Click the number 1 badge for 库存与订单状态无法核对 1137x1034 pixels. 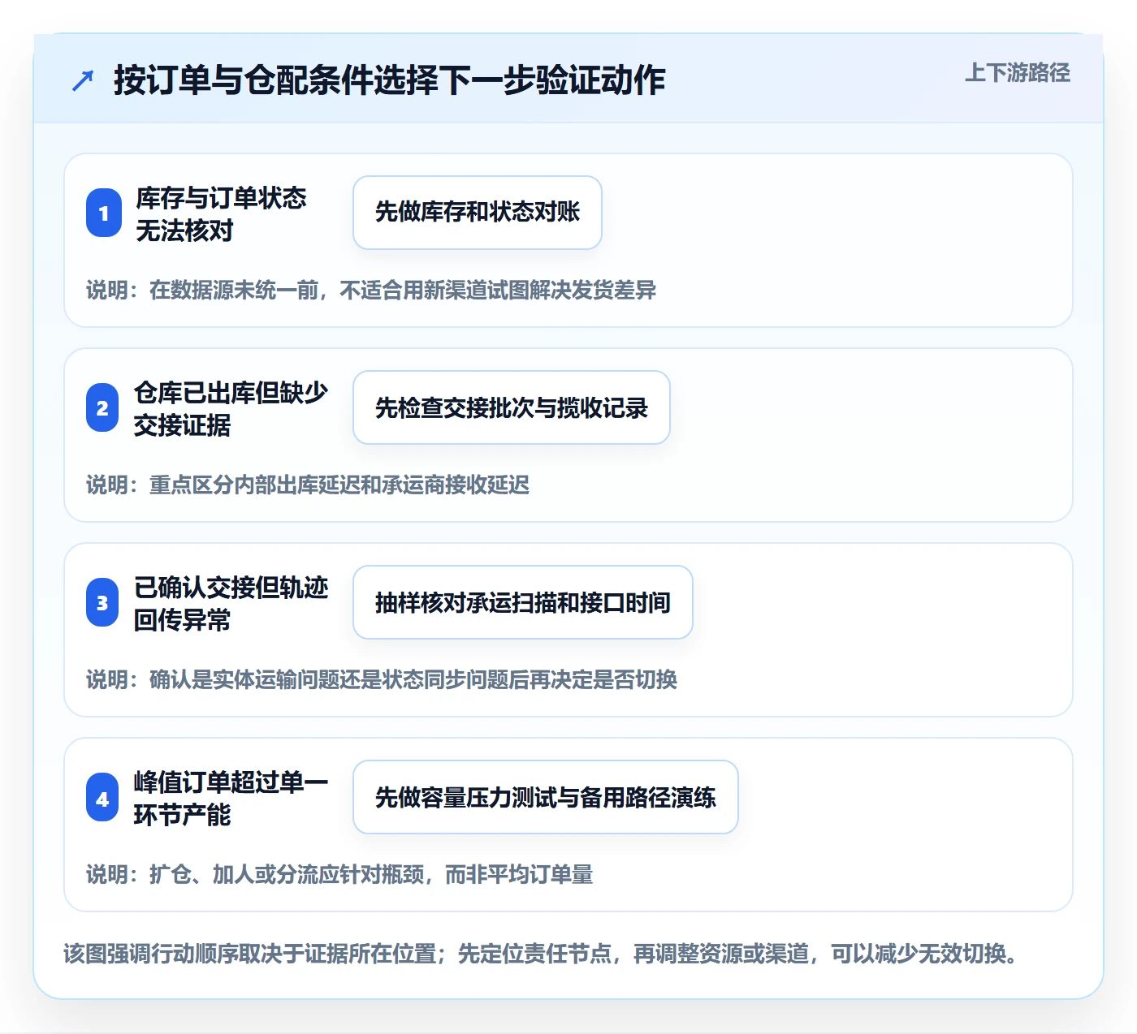point(103,213)
